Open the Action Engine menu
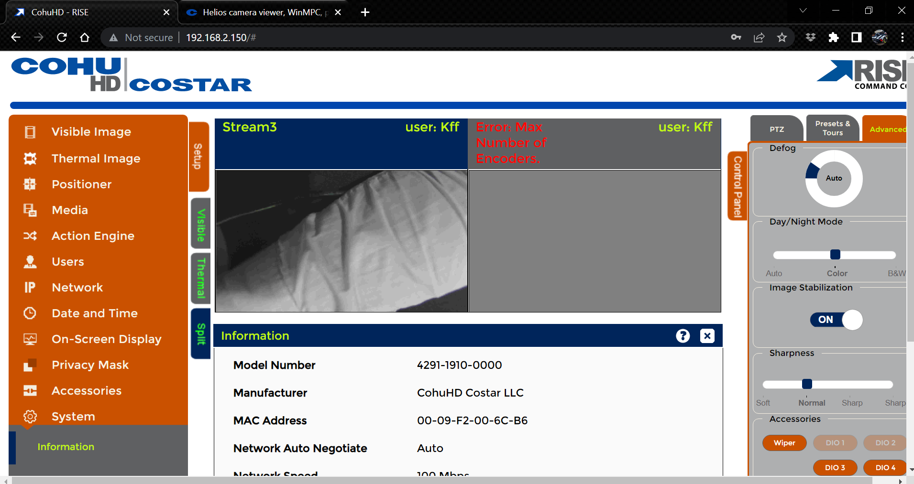 tap(93, 236)
